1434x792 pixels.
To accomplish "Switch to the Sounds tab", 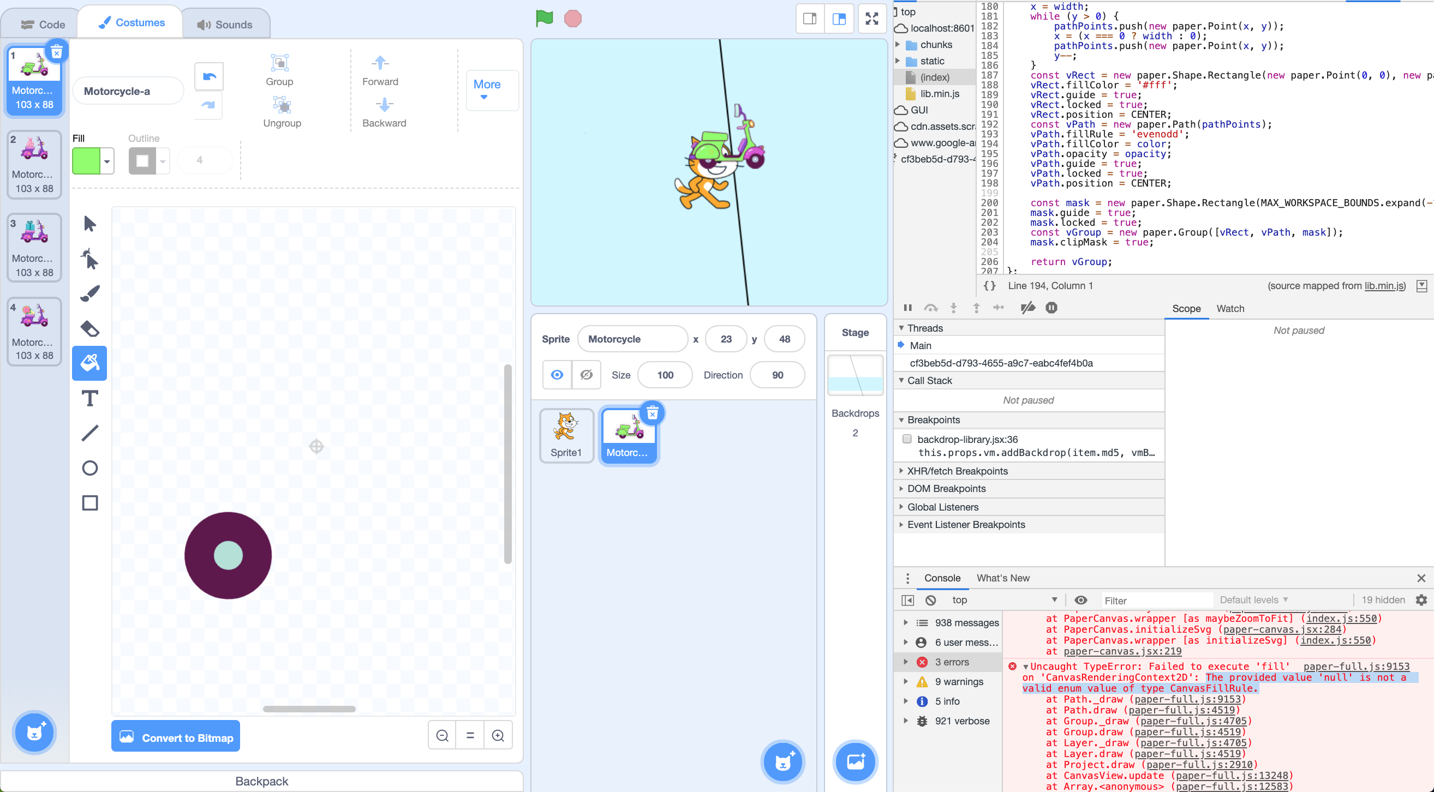I will [x=225, y=23].
